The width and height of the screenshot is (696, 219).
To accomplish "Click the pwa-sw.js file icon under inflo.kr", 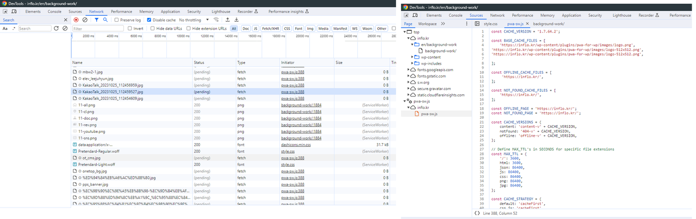I will [417, 114].
